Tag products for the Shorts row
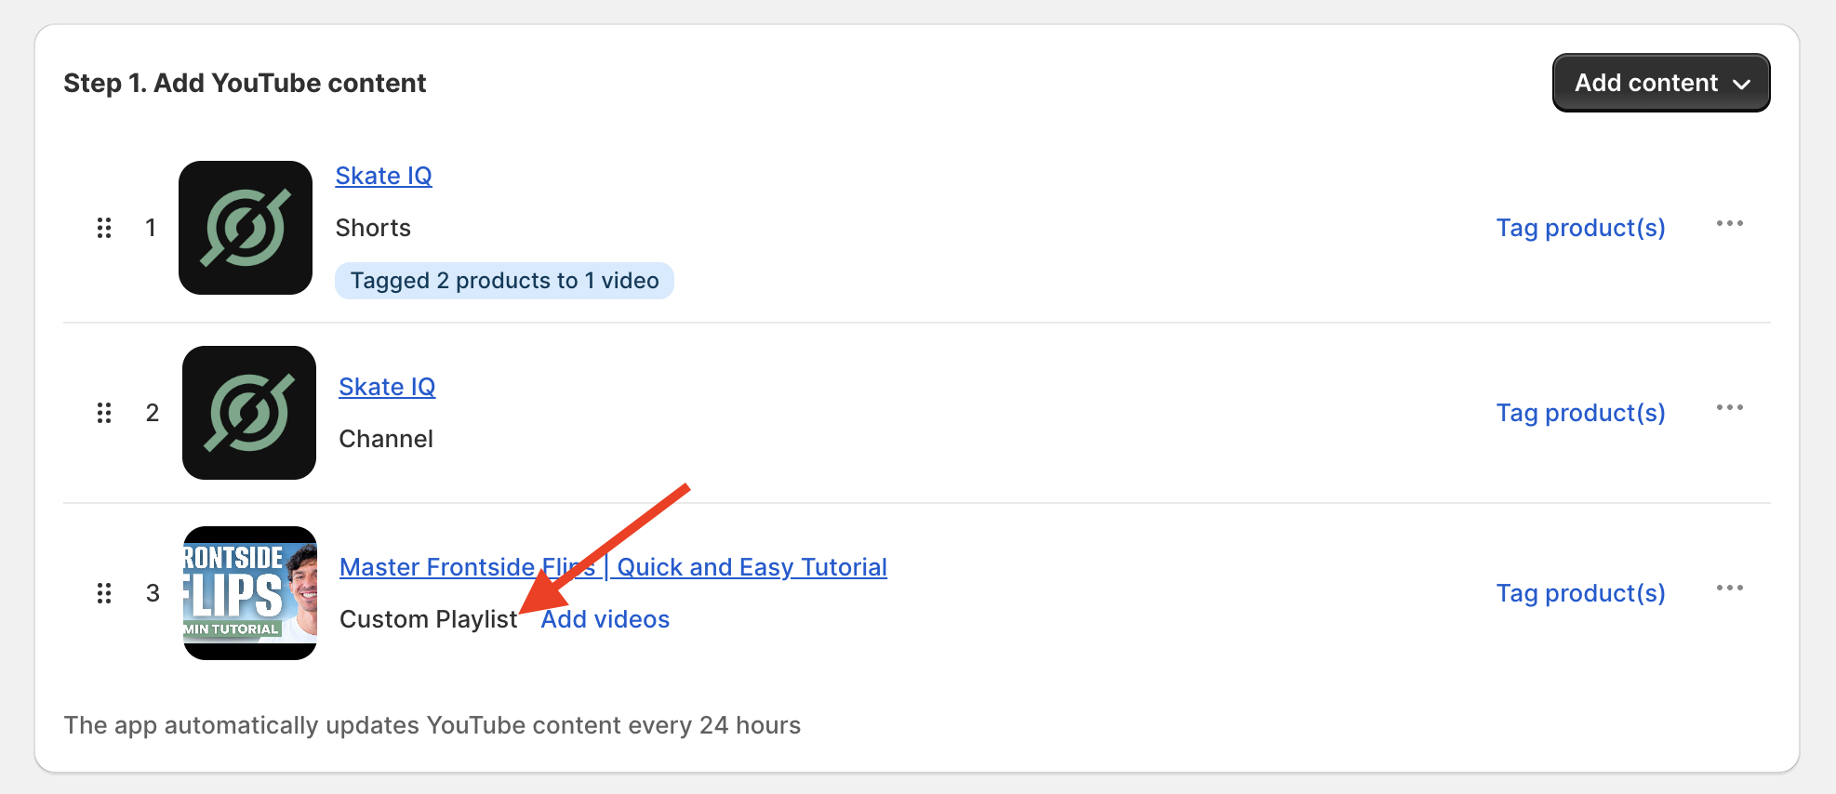Image resolution: width=1836 pixels, height=794 pixels. pyautogui.click(x=1580, y=228)
